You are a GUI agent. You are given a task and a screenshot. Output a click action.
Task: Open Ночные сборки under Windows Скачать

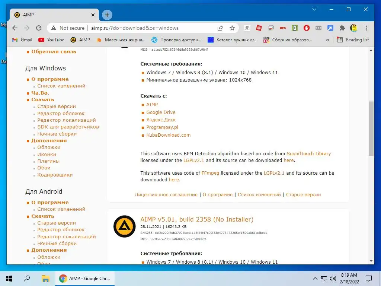point(57,134)
